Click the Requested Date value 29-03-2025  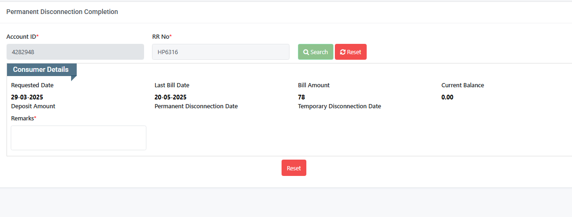(x=27, y=97)
